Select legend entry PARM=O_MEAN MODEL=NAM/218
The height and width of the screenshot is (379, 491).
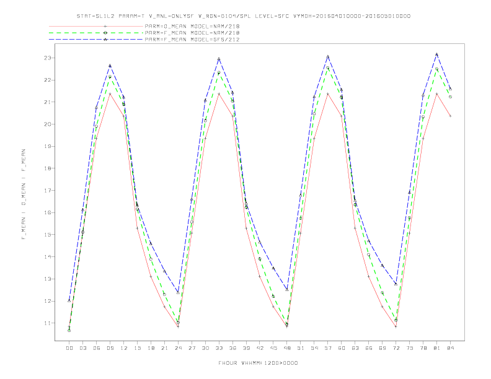[x=192, y=26]
